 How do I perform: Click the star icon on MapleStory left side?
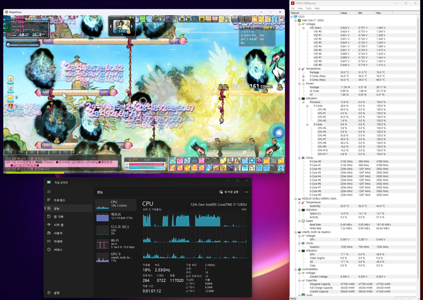11,97
